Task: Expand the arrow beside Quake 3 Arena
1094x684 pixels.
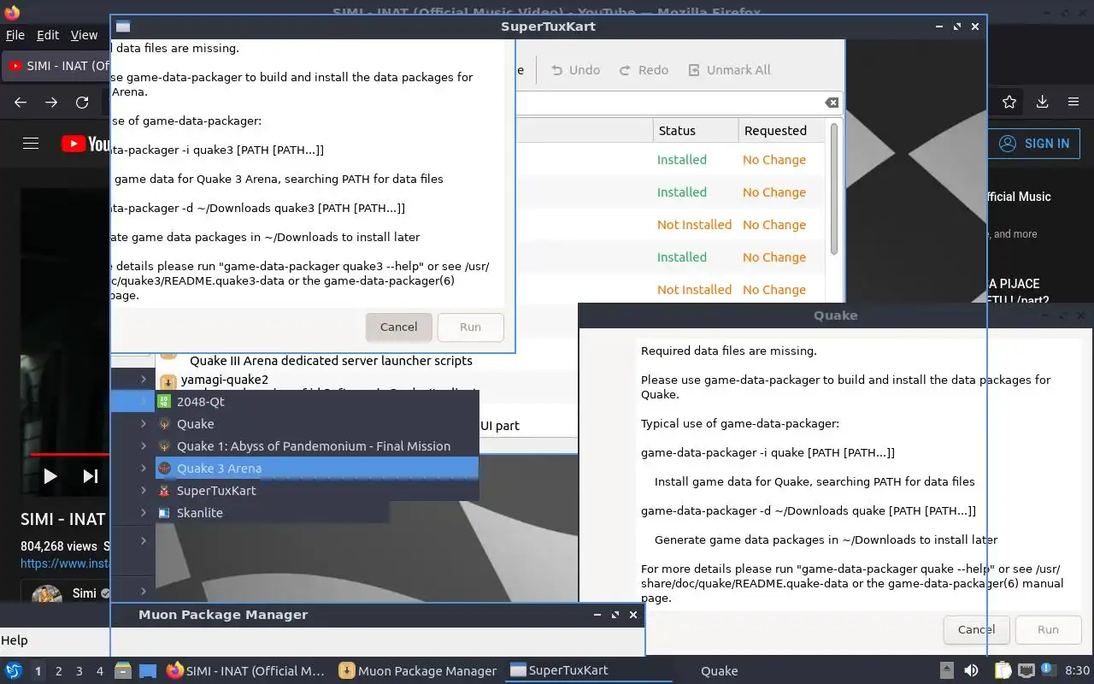Action: [x=144, y=468]
